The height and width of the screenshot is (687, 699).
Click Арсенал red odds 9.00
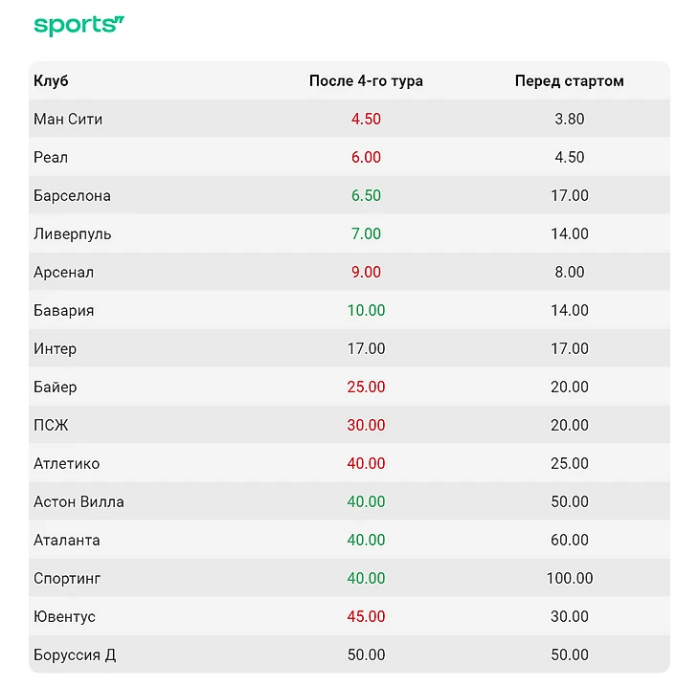tap(366, 272)
